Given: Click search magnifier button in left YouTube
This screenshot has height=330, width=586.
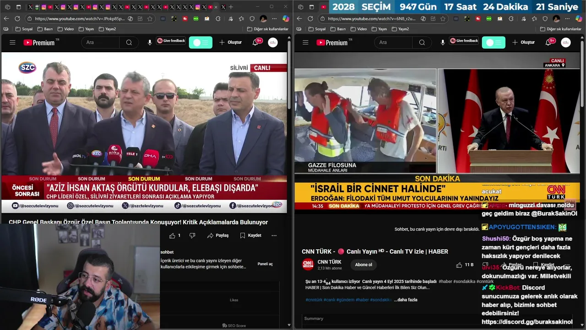Looking at the screenshot, I should [x=129, y=43].
